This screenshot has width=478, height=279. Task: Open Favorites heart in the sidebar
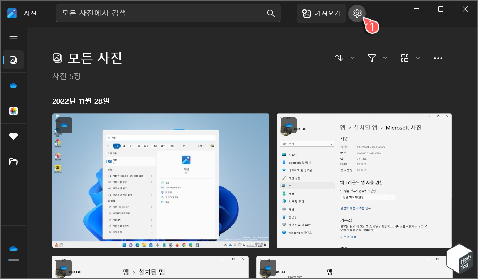[13, 136]
